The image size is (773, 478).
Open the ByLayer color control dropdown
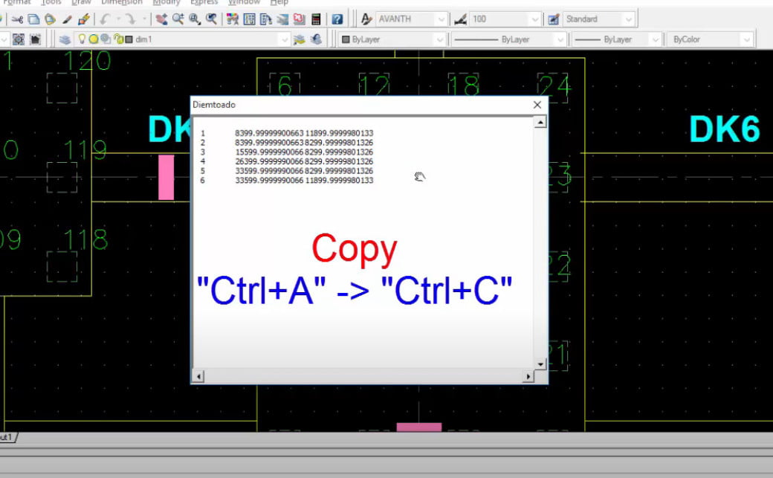440,39
